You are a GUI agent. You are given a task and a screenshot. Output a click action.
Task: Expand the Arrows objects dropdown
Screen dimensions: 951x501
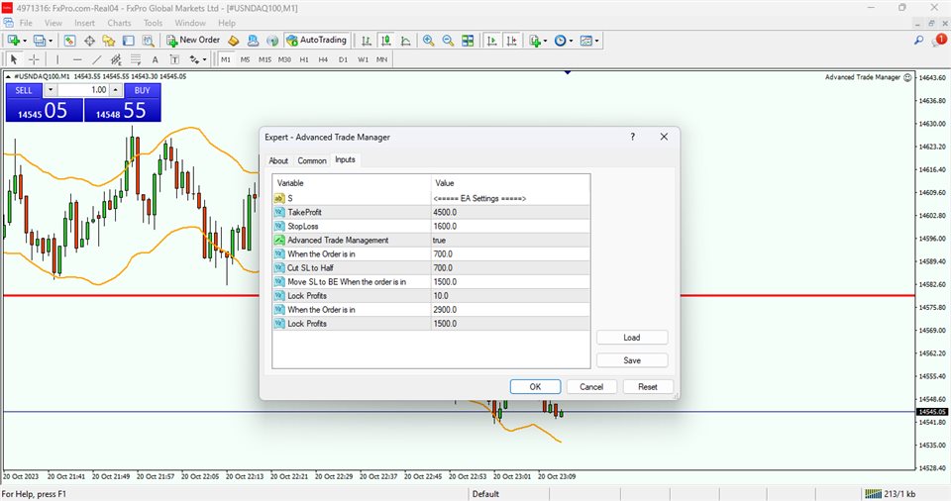(204, 59)
